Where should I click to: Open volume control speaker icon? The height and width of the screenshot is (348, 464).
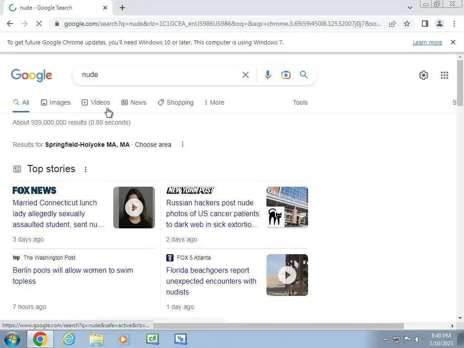418,339
